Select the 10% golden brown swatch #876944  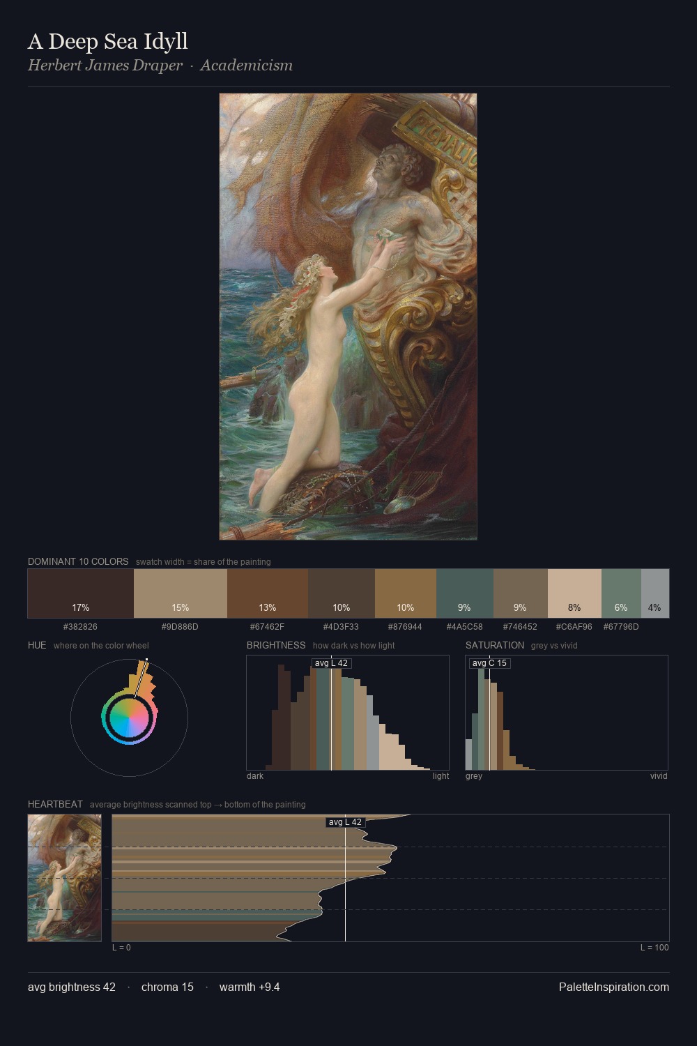406,593
